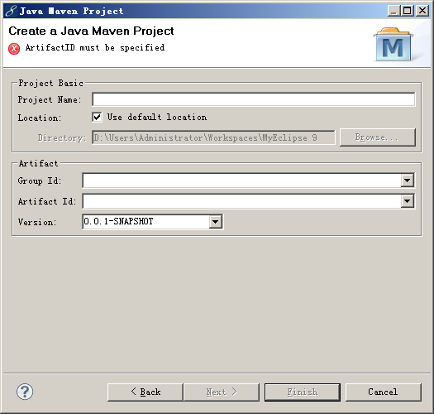This screenshot has width=434, height=414.
Task: Click the red error icon beside ArtifactID message
Action: [x=14, y=49]
